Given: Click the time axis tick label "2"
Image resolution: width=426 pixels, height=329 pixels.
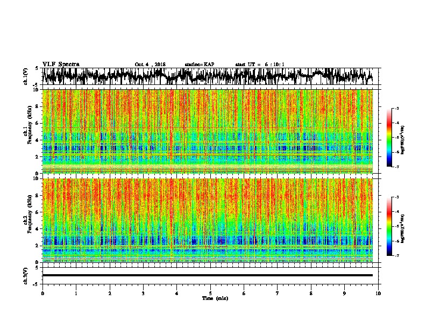Looking at the screenshot, I should point(110,294).
